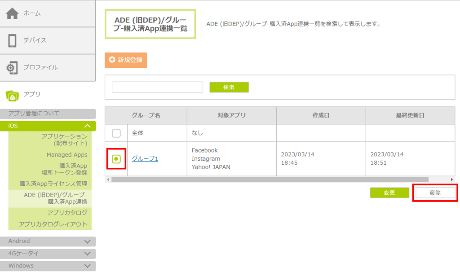
Task: Click the Profile gear icon
Action: [12, 67]
